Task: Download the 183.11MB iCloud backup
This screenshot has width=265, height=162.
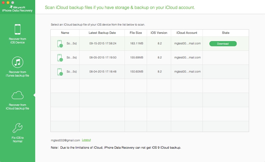Action: click(223, 43)
